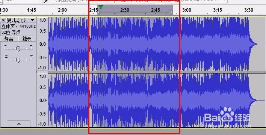The width and height of the screenshot is (266, 135).
Task: Click the lower channel -0.5 vertical scale value
Action: (x=42, y=114)
